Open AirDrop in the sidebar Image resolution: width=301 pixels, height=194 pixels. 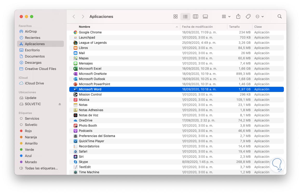(x=40, y=31)
